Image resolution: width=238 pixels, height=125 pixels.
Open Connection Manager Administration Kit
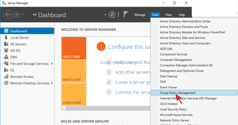click(x=186, y=65)
